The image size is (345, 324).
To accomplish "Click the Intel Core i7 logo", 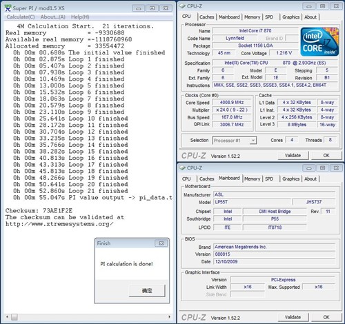I will pyautogui.click(x=319, y=41).
